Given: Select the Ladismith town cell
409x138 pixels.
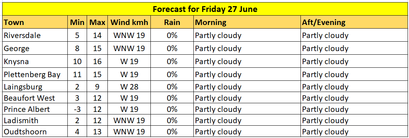Looking at the screenshot, I should point(35,120).
